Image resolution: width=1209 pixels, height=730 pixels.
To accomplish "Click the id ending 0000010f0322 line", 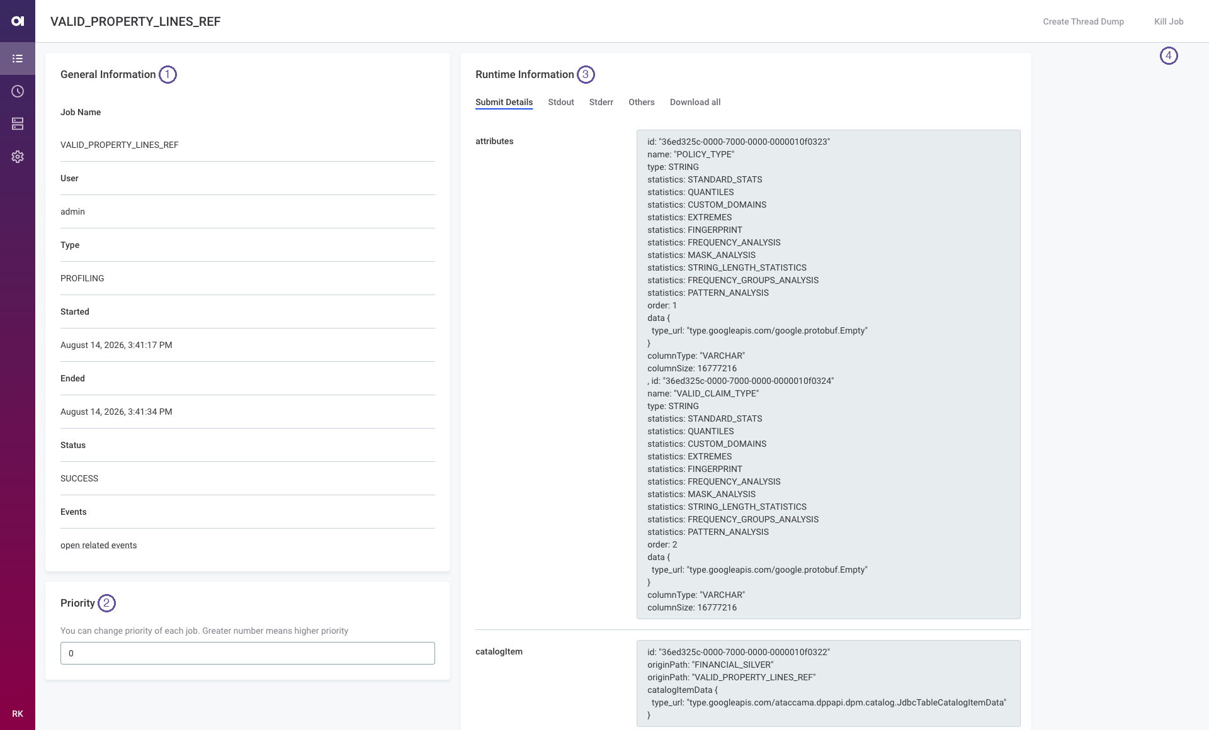I will (x=739, y=652).
